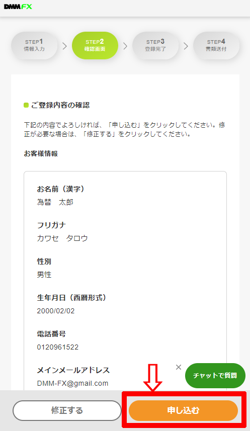The image size is (250, 431).
Task: Select the STEP3 登録完了 step
Action: (155, 45)
